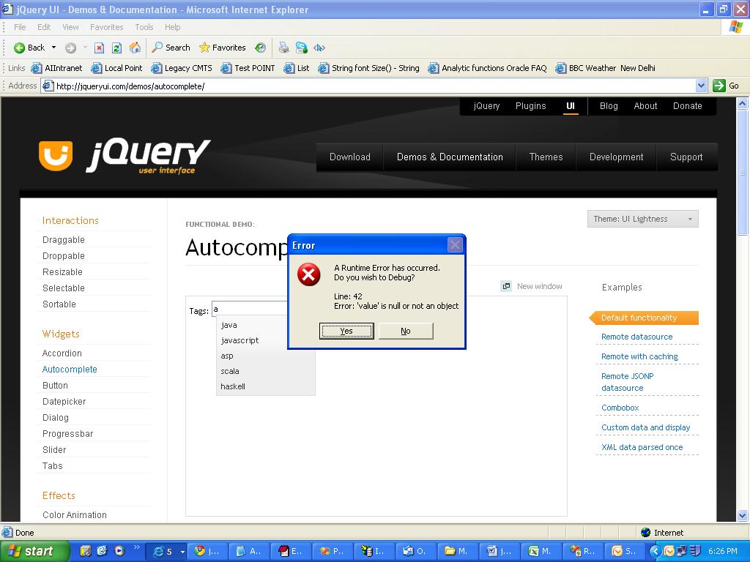The height and width of the screenshot is (562, 750).
Task: Click the Favorites star icon
Action: tap(205, 48)
